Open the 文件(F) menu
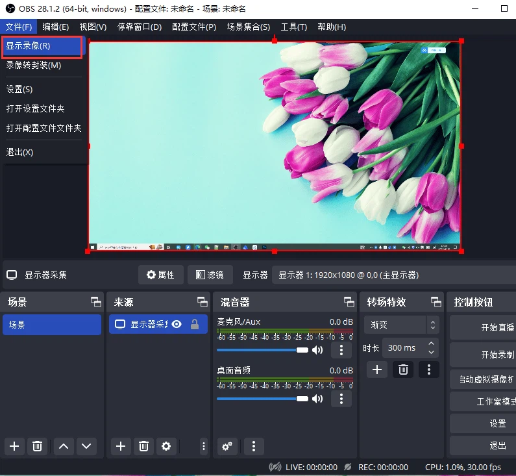The image size is (516, 476). (19, 27)
